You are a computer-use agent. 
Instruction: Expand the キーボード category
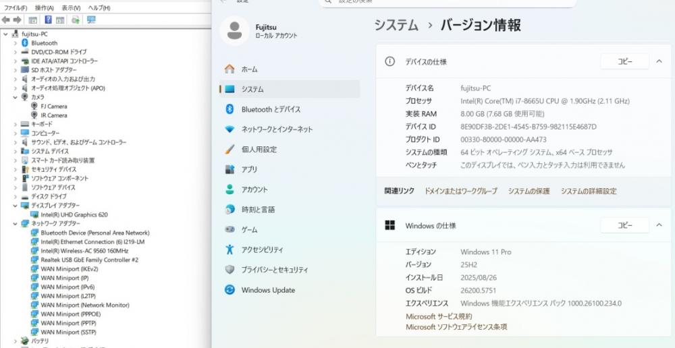click(15, 124)
